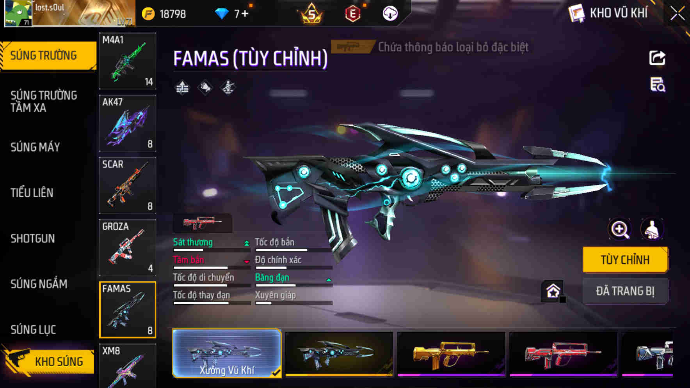Add diamonds using the plus sign
Image resolution: width=690 pixels, height=388 pixels.
pos(245,14)
